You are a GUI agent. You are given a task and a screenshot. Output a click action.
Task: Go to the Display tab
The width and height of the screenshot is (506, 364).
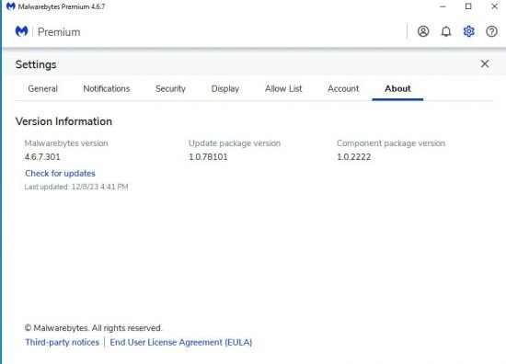(x=225, y=88)
